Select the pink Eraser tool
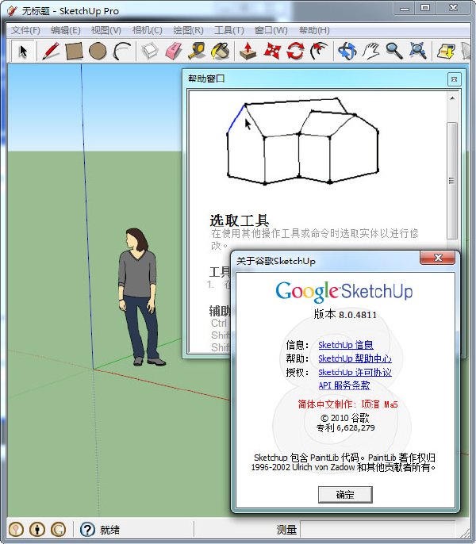Screen dimensions: 476x544 pyautogui.click(x=174, y=51)
